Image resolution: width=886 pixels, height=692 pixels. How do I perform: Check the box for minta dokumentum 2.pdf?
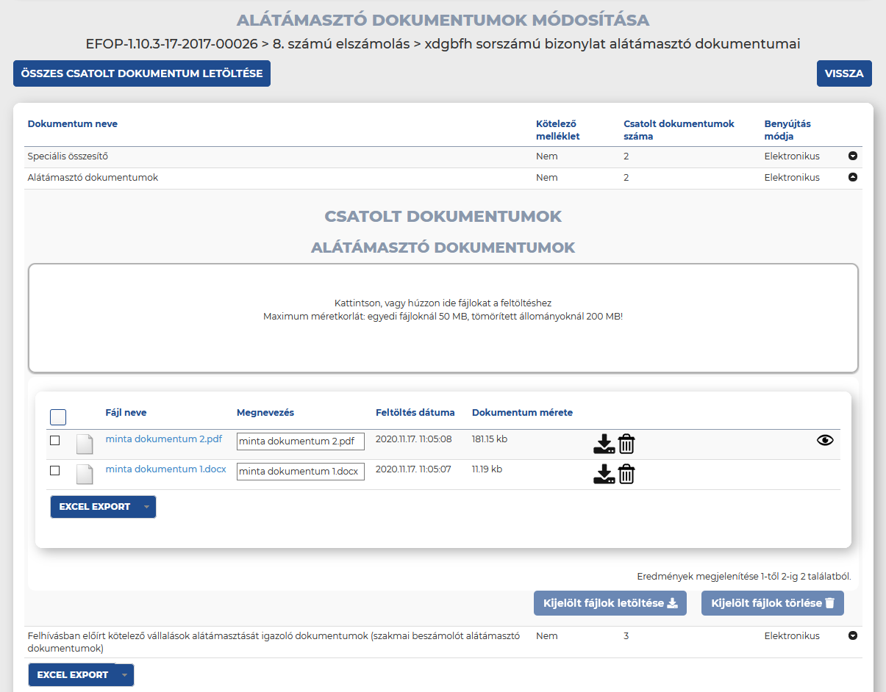(x=54, y=440)
